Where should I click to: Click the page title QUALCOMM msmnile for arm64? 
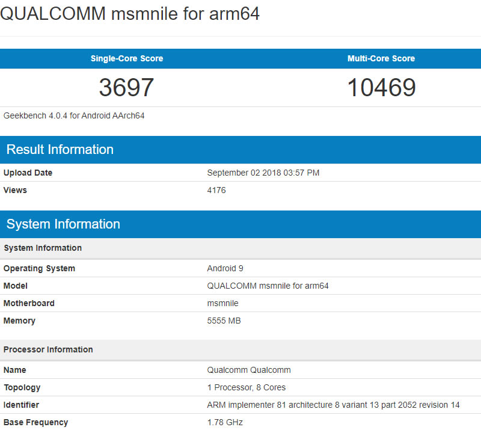(x=130, y=14)
